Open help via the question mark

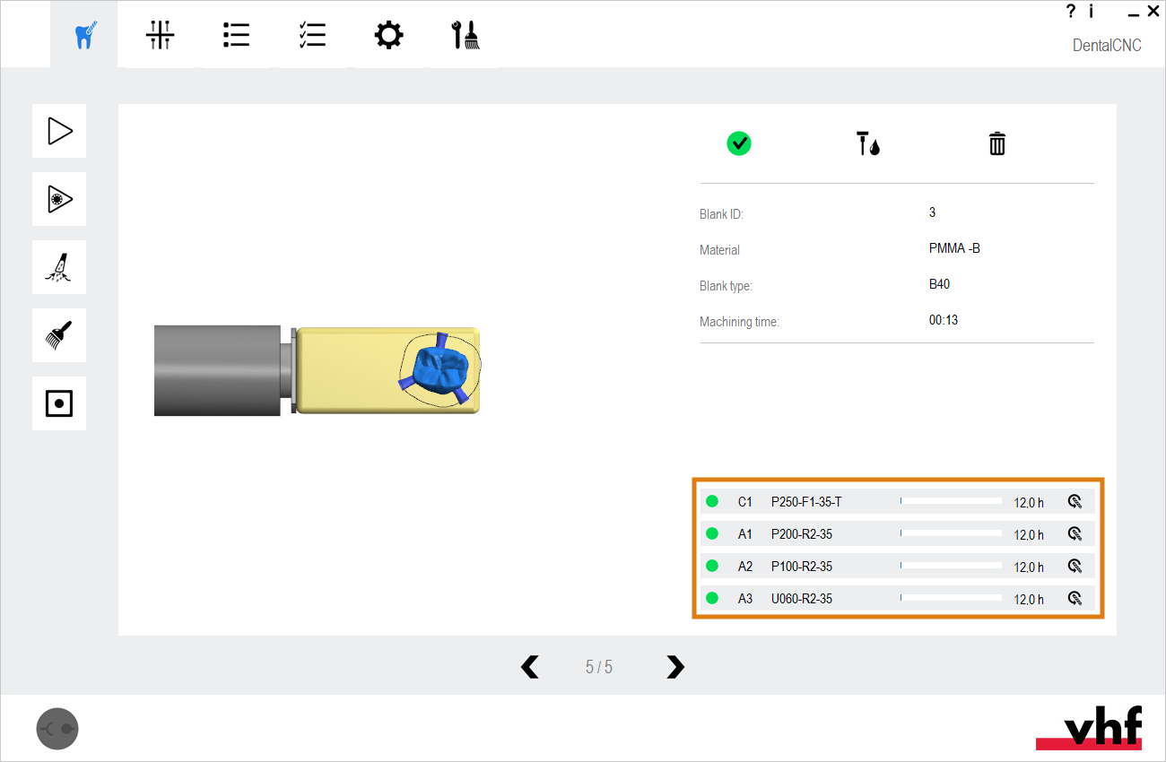(x=1070, y=12)
